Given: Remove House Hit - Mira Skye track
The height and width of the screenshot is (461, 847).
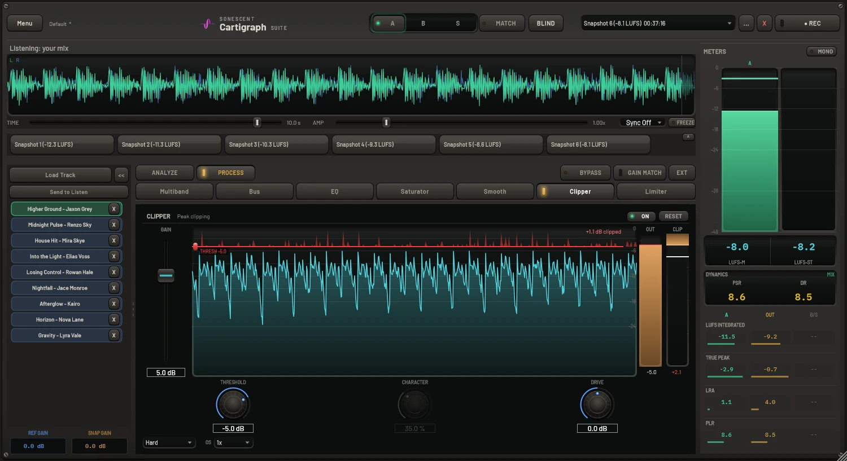Looking at the screenshot, I should tap(113, 240).
